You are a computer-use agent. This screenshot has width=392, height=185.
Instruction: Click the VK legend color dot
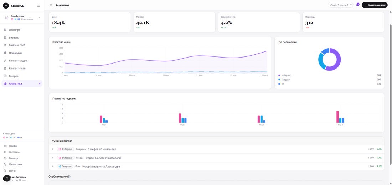[279, 84]
